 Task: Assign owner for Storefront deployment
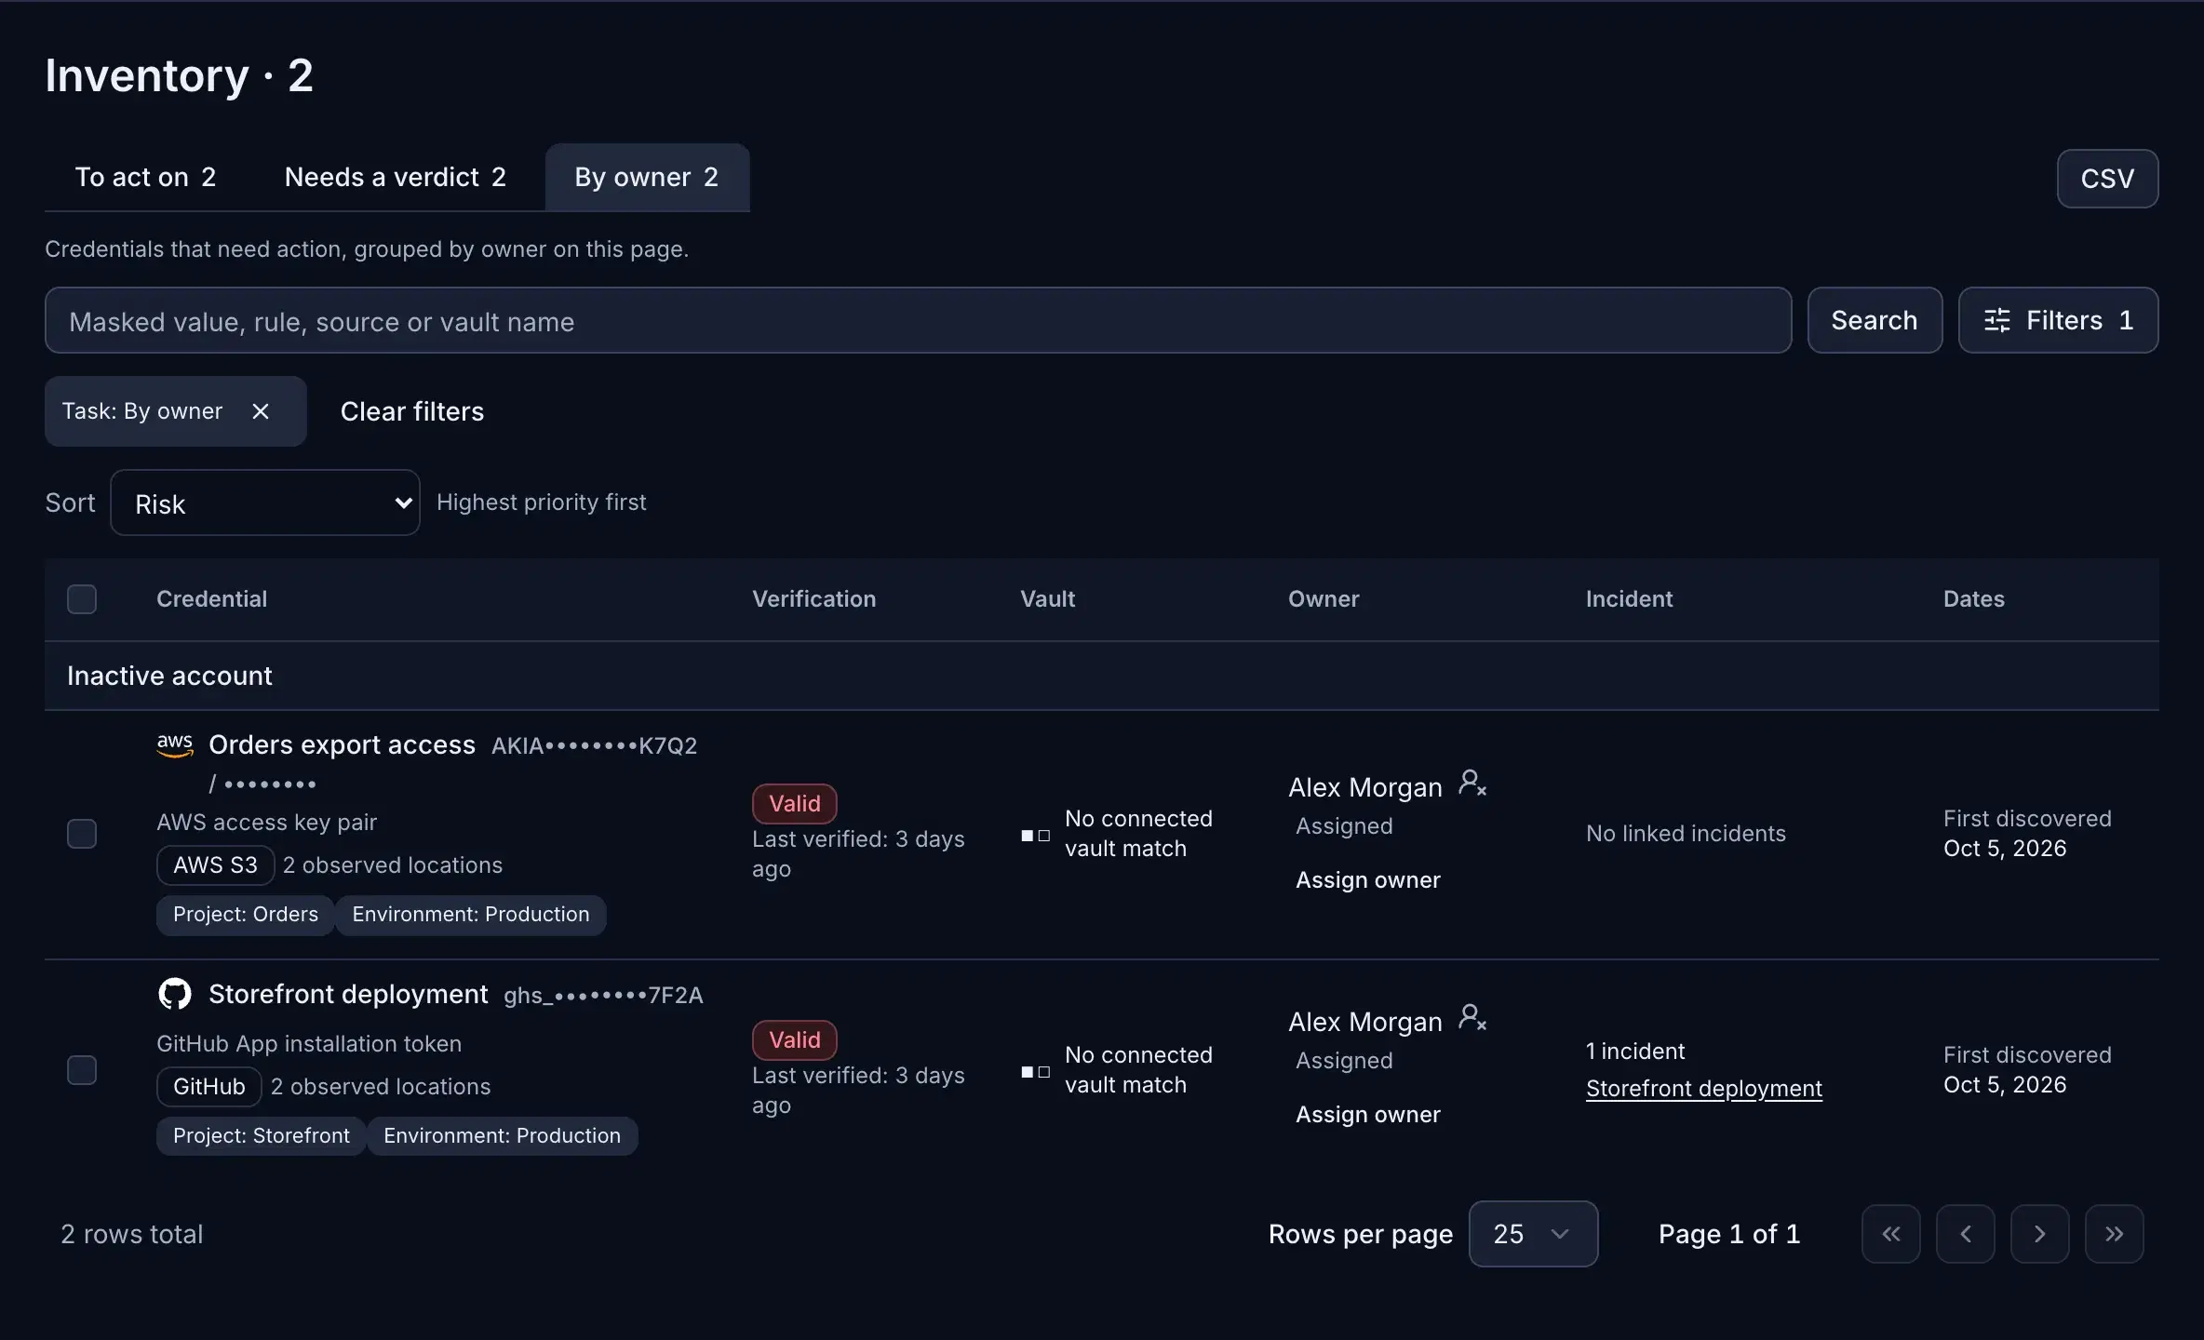coord(1368,1114)
